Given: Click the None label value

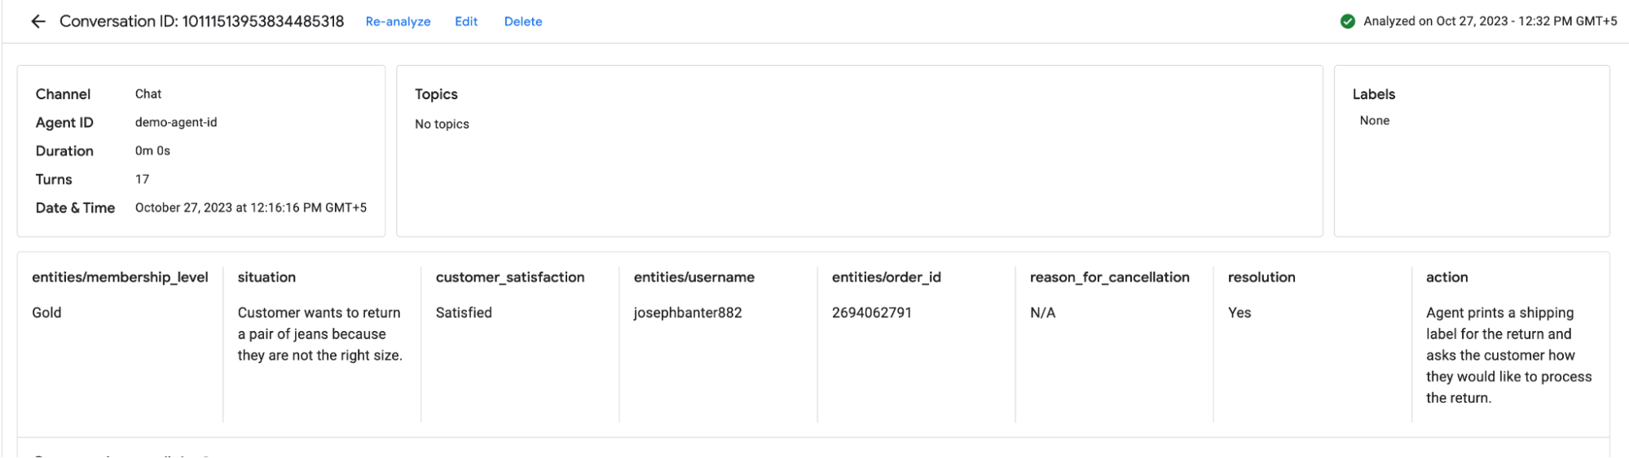Looking at the screenshot, I should (x=1375, y=120).
